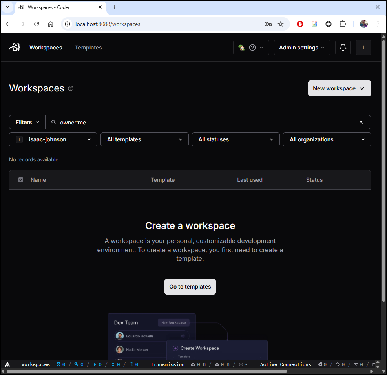Click the wrench building workspaces icon
Image resolution: width=387 pixels, height=375 pixels.
77,364
